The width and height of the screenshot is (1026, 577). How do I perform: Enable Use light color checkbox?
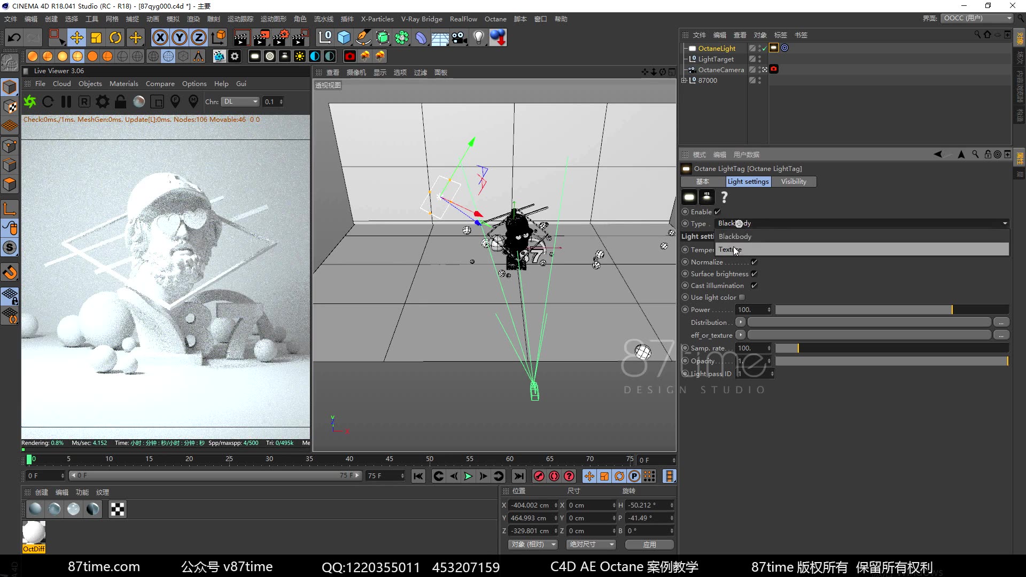[742, 297]
